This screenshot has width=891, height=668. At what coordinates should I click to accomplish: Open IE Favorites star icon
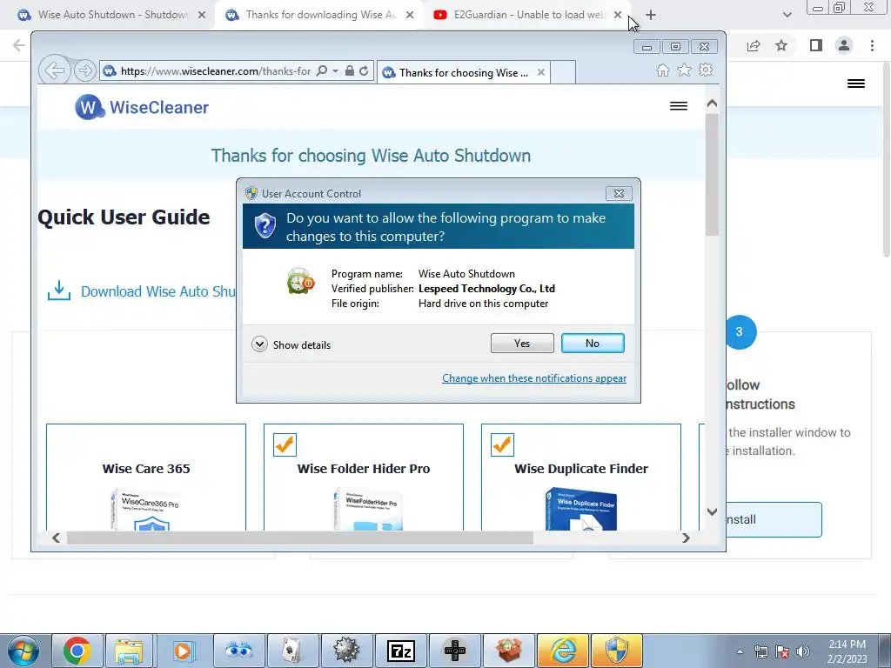click(x=684, y=70)
